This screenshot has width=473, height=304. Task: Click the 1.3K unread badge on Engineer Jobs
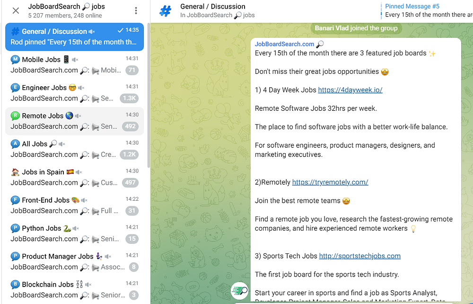pyautogui.click(x=129, y=98)
